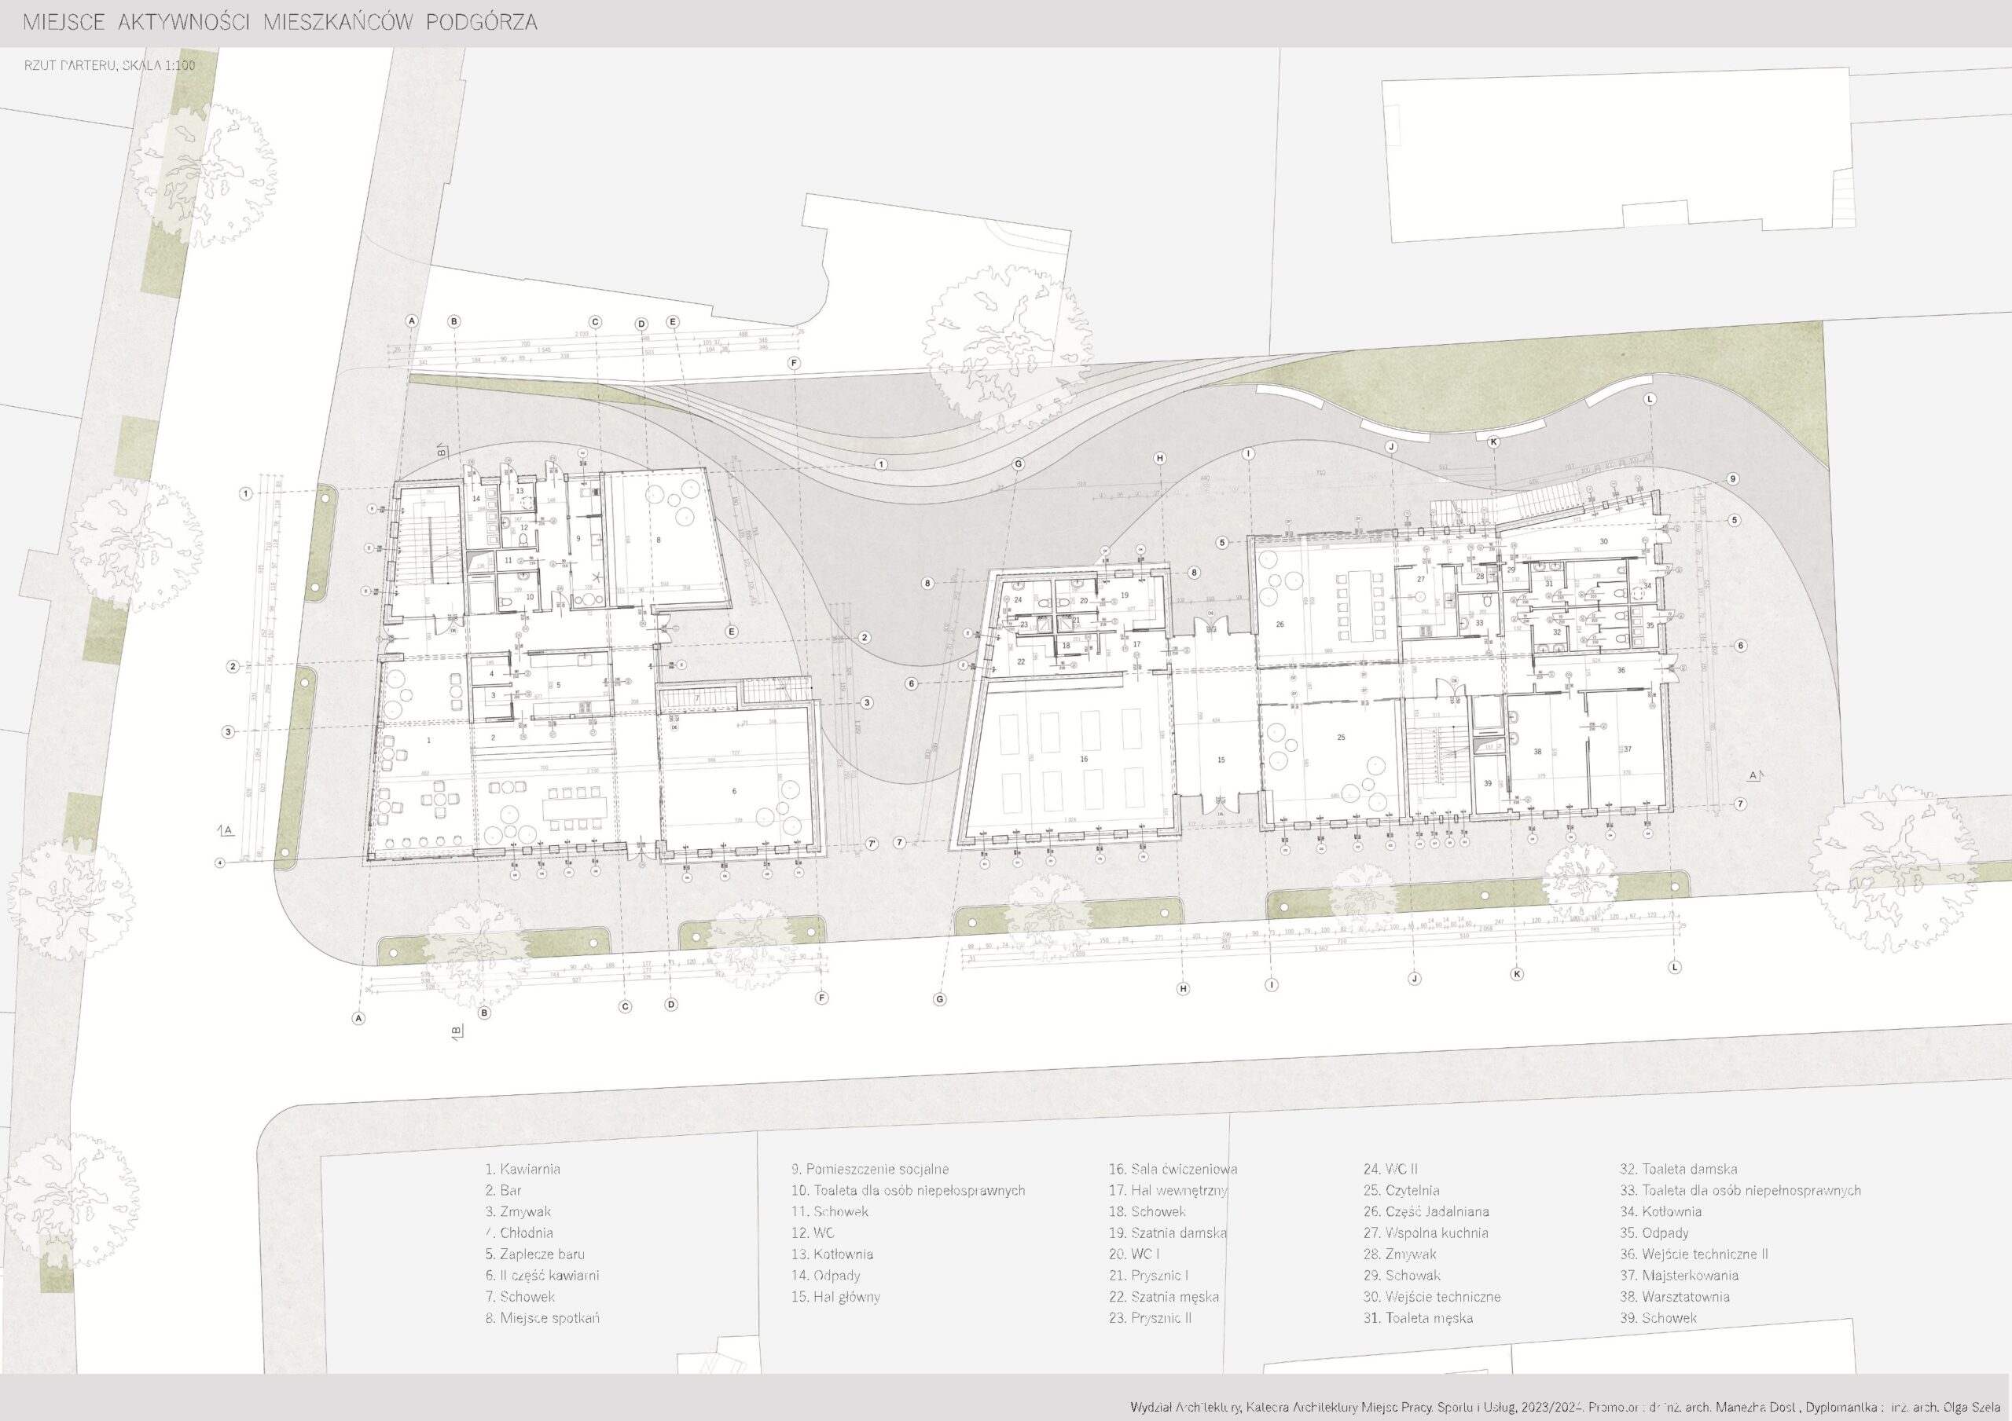This screenshot has width=2012, height=1421.
Task: Click the RZUT PARTERU, SKALA 1:100 subtitle
Action: coord(109,65)
